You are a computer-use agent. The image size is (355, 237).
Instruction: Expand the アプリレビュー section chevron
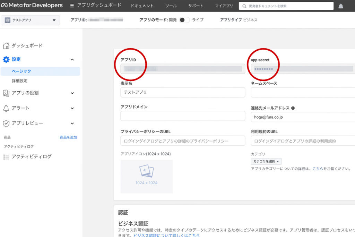[72, 124]
